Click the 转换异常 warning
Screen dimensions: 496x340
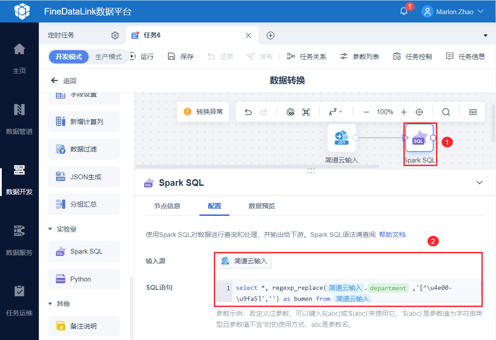(203, 111)
